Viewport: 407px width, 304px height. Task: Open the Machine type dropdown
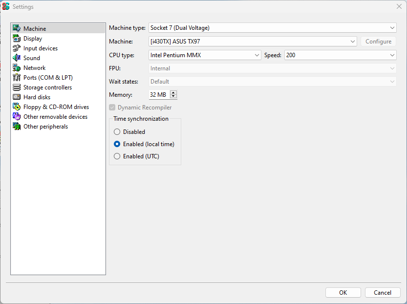272,28
